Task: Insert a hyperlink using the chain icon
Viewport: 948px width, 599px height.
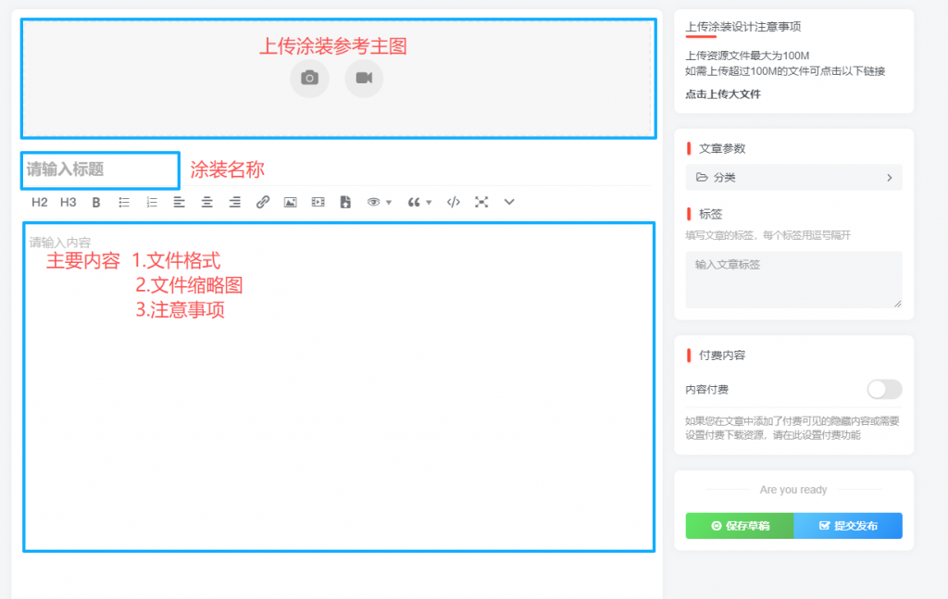Action: point(261,202)
